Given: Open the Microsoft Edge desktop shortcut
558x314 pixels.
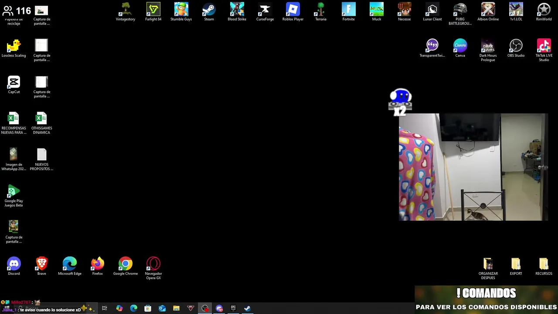Looking at the screenshot, I should pos(70,266).
